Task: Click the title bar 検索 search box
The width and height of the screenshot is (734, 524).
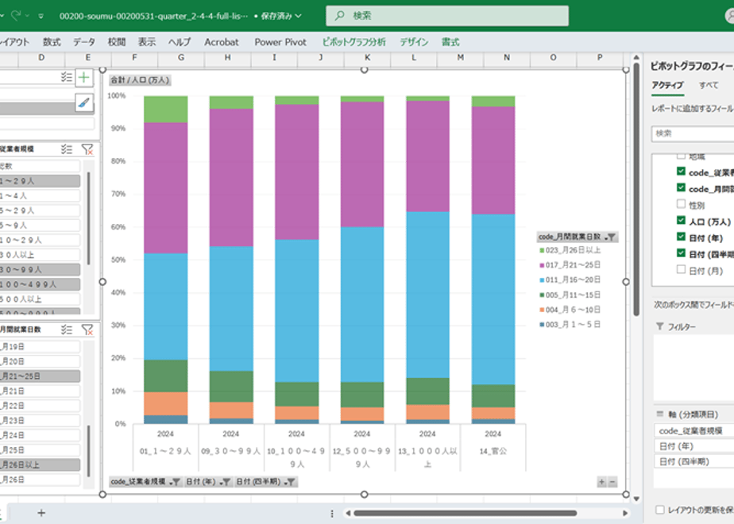Action: pos(447,15)
